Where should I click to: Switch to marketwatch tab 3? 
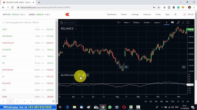point(17,101)
